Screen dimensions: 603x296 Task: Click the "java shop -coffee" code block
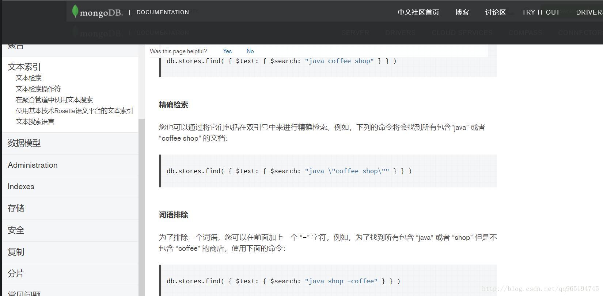click(328, 281)
